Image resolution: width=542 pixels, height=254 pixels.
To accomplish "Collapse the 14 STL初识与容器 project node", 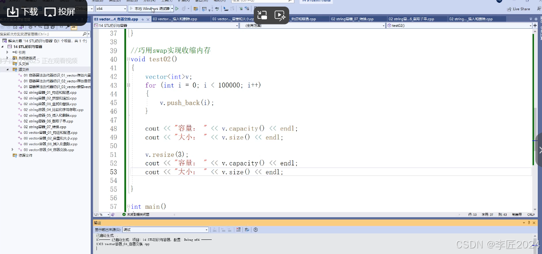I will click(3, 47).
